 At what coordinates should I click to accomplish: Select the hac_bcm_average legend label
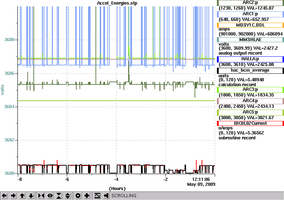[x=250, y=71]
